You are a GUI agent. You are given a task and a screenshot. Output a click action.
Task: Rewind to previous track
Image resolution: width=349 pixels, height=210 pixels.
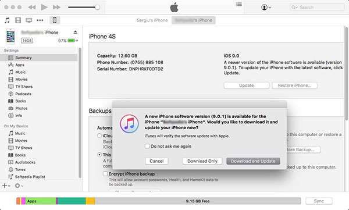point(32,8)
